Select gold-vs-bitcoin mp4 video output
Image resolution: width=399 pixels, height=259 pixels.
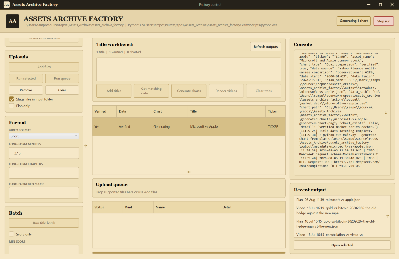pyautogui.click(x=337, y=211)
